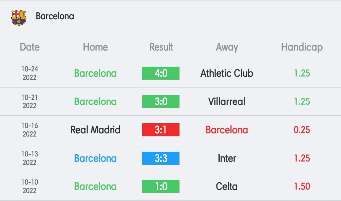Open the blue 3:3 result badge
The width and height of the screenshot is (341, 201).
click(x=161, y=158)
